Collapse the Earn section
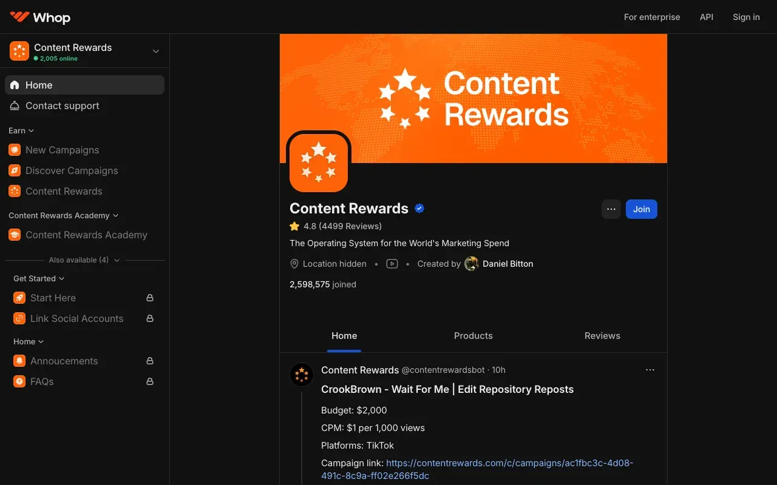The width and height of the screenshot is (777, 485). (x=21, y=130)
